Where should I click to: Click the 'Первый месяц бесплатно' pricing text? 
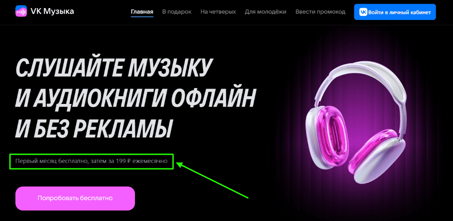point(52,161)
